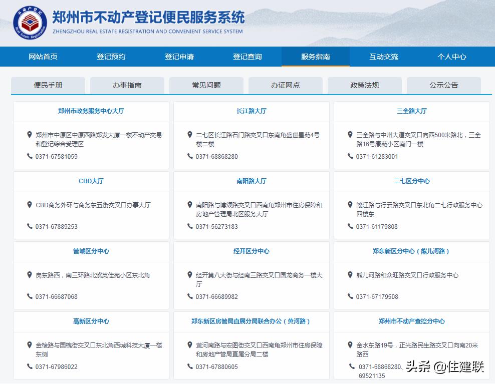Click location pin icon in 黄河路联合办公 card

190,345
